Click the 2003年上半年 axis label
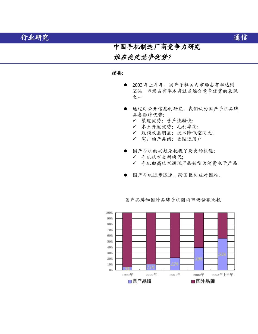Image resolution: width=258 pixels, height=334 pixels. (x=222, y=275)
